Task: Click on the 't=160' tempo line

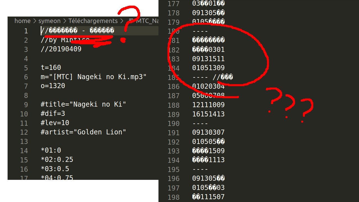Action: [51, 68]
